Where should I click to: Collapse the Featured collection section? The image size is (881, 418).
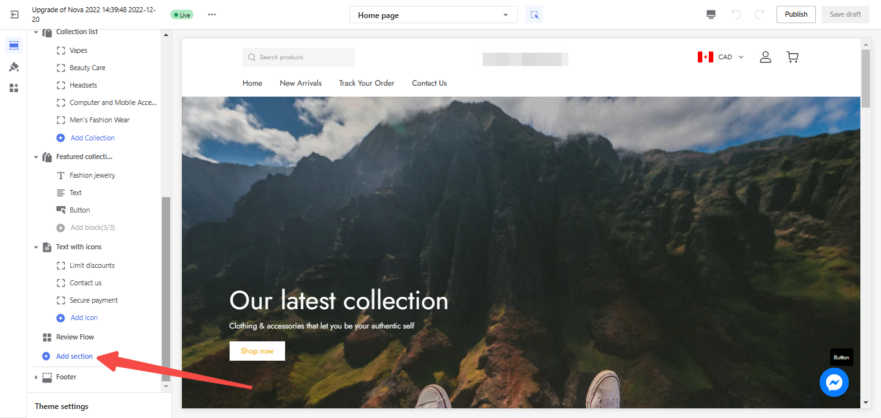[x=36, y=157]
